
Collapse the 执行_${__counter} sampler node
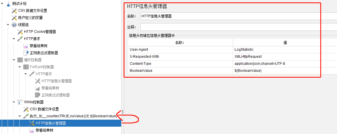(x=20, y=116)
